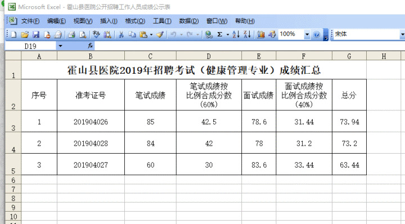Copy the selection
The height and width of the screenshot is (224, 405).
[132, 34]
